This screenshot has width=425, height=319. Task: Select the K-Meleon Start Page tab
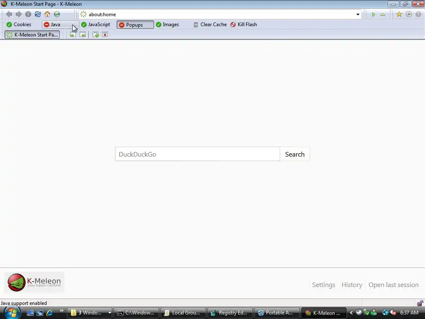coord(32,35)
